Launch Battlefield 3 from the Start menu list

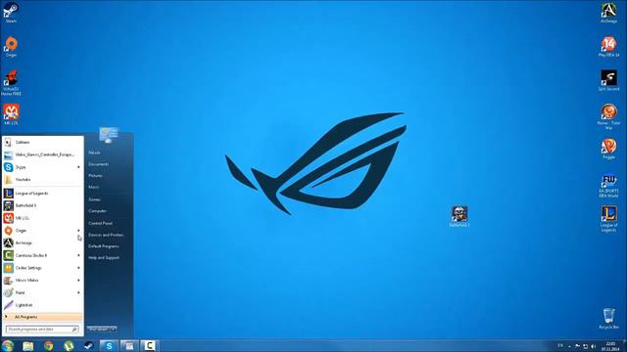click(x=43, y=205)
